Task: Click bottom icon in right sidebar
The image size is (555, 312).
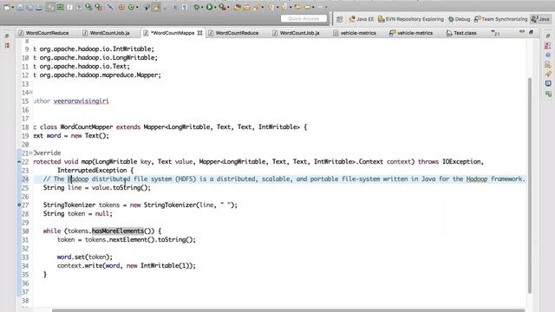Action: coord(548,94)
